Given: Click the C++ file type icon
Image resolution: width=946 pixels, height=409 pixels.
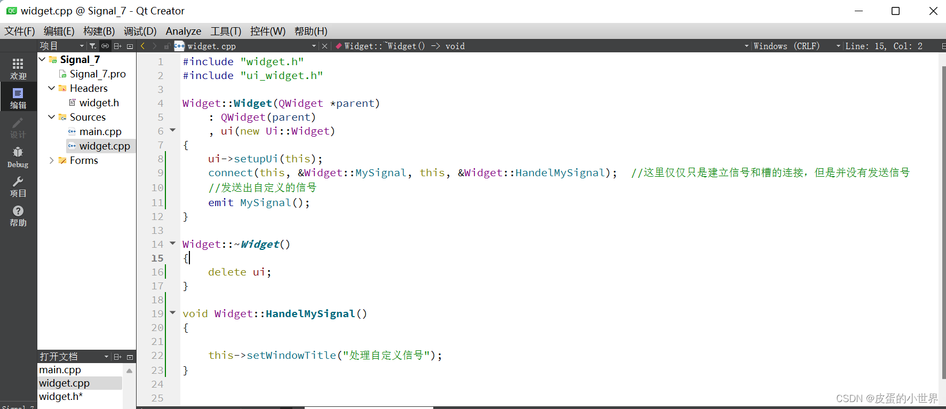Looking at the screenshot, I should point(179,46).
